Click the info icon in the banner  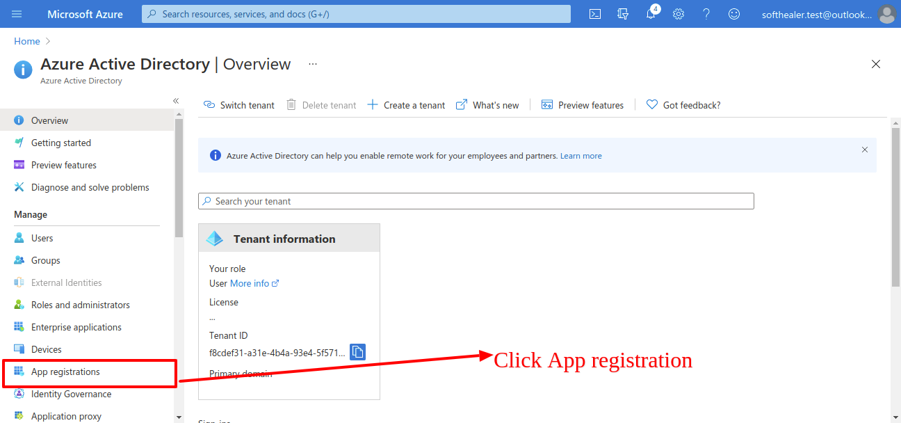[x=216, y=155]
